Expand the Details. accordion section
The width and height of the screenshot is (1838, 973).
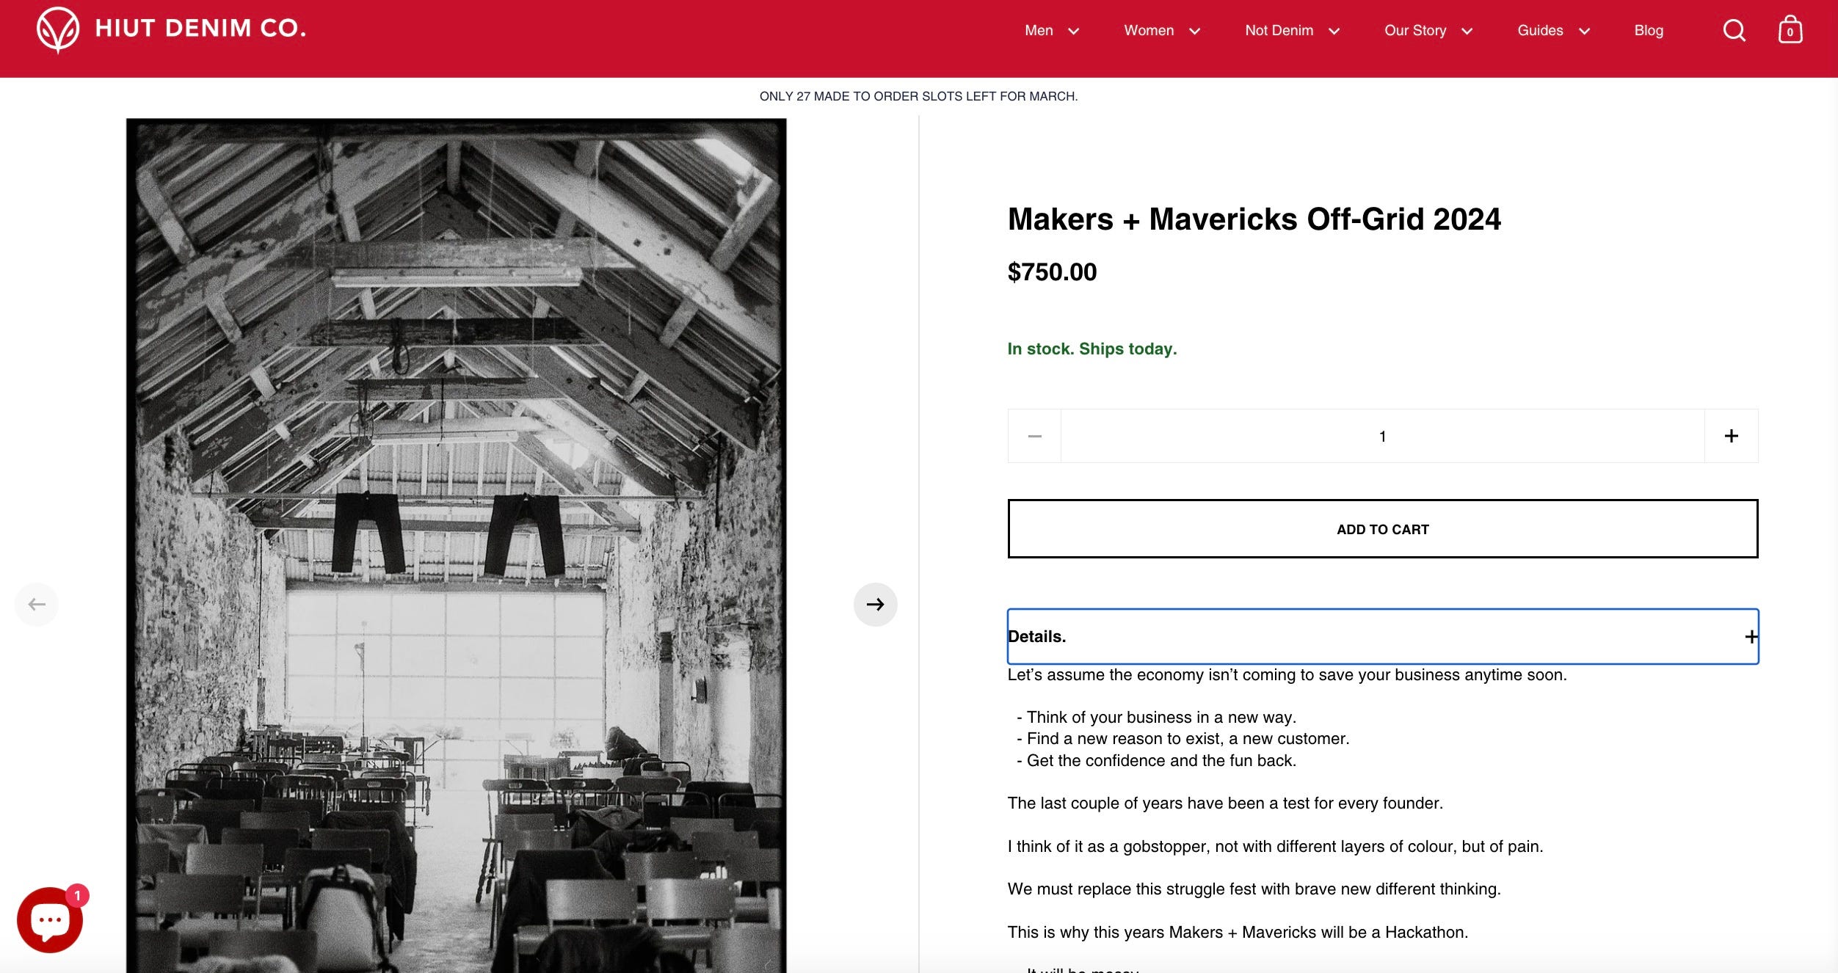coord(1383,636)
